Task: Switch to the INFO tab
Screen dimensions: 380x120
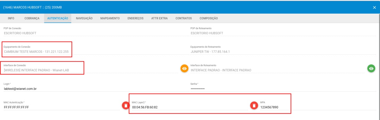Action: pyautogui.click(x=11, y=18)
